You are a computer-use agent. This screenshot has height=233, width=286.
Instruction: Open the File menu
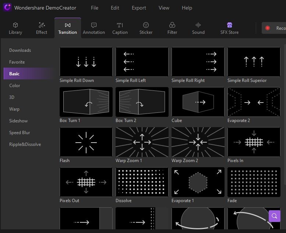click(95, 8)
